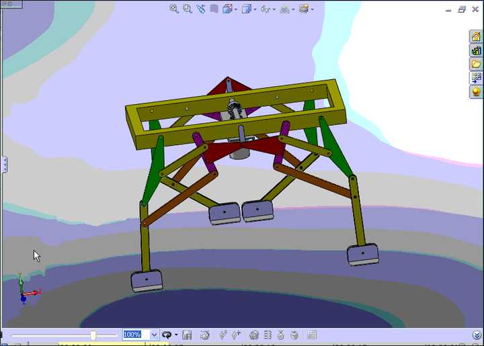Expand the View Orientation dropdown arrow
The height and width of the screenshot is (346, 484).
pyautogui.click(x=236, y=9)
